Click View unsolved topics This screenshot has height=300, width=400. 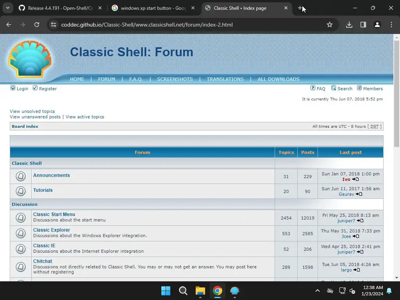coord(32,111)
